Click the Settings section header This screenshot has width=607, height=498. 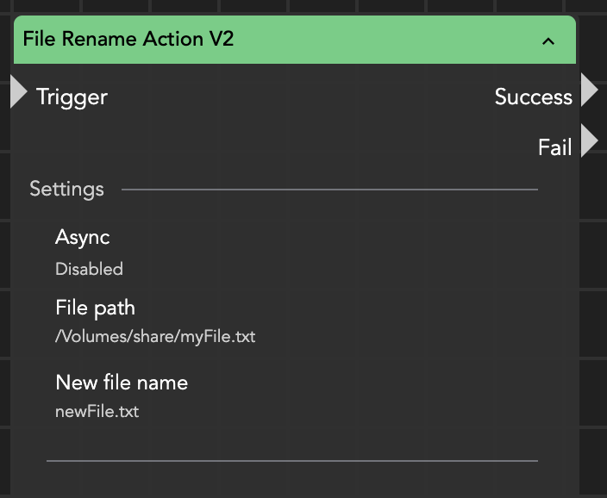coord(66,189)
